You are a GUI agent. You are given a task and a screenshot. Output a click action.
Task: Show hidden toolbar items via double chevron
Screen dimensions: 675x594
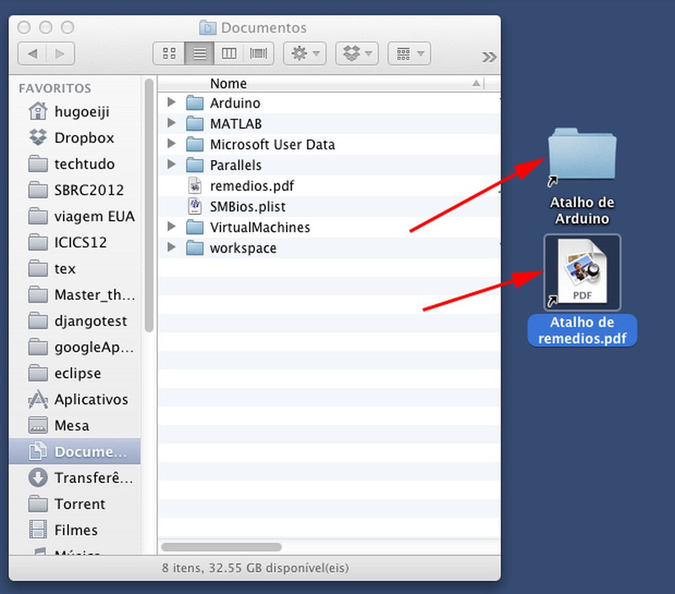tap(489, 56)
